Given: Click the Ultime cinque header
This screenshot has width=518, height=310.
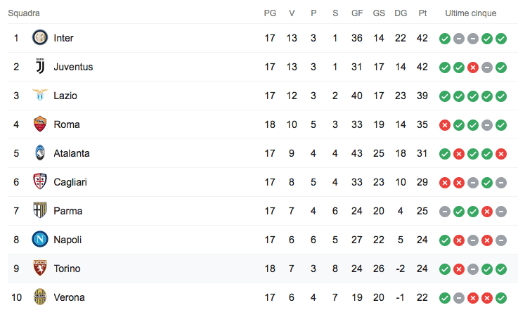Looking at the screenshot, I should [x=470, y=13].
